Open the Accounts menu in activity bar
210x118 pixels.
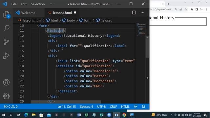click(6, 82)
